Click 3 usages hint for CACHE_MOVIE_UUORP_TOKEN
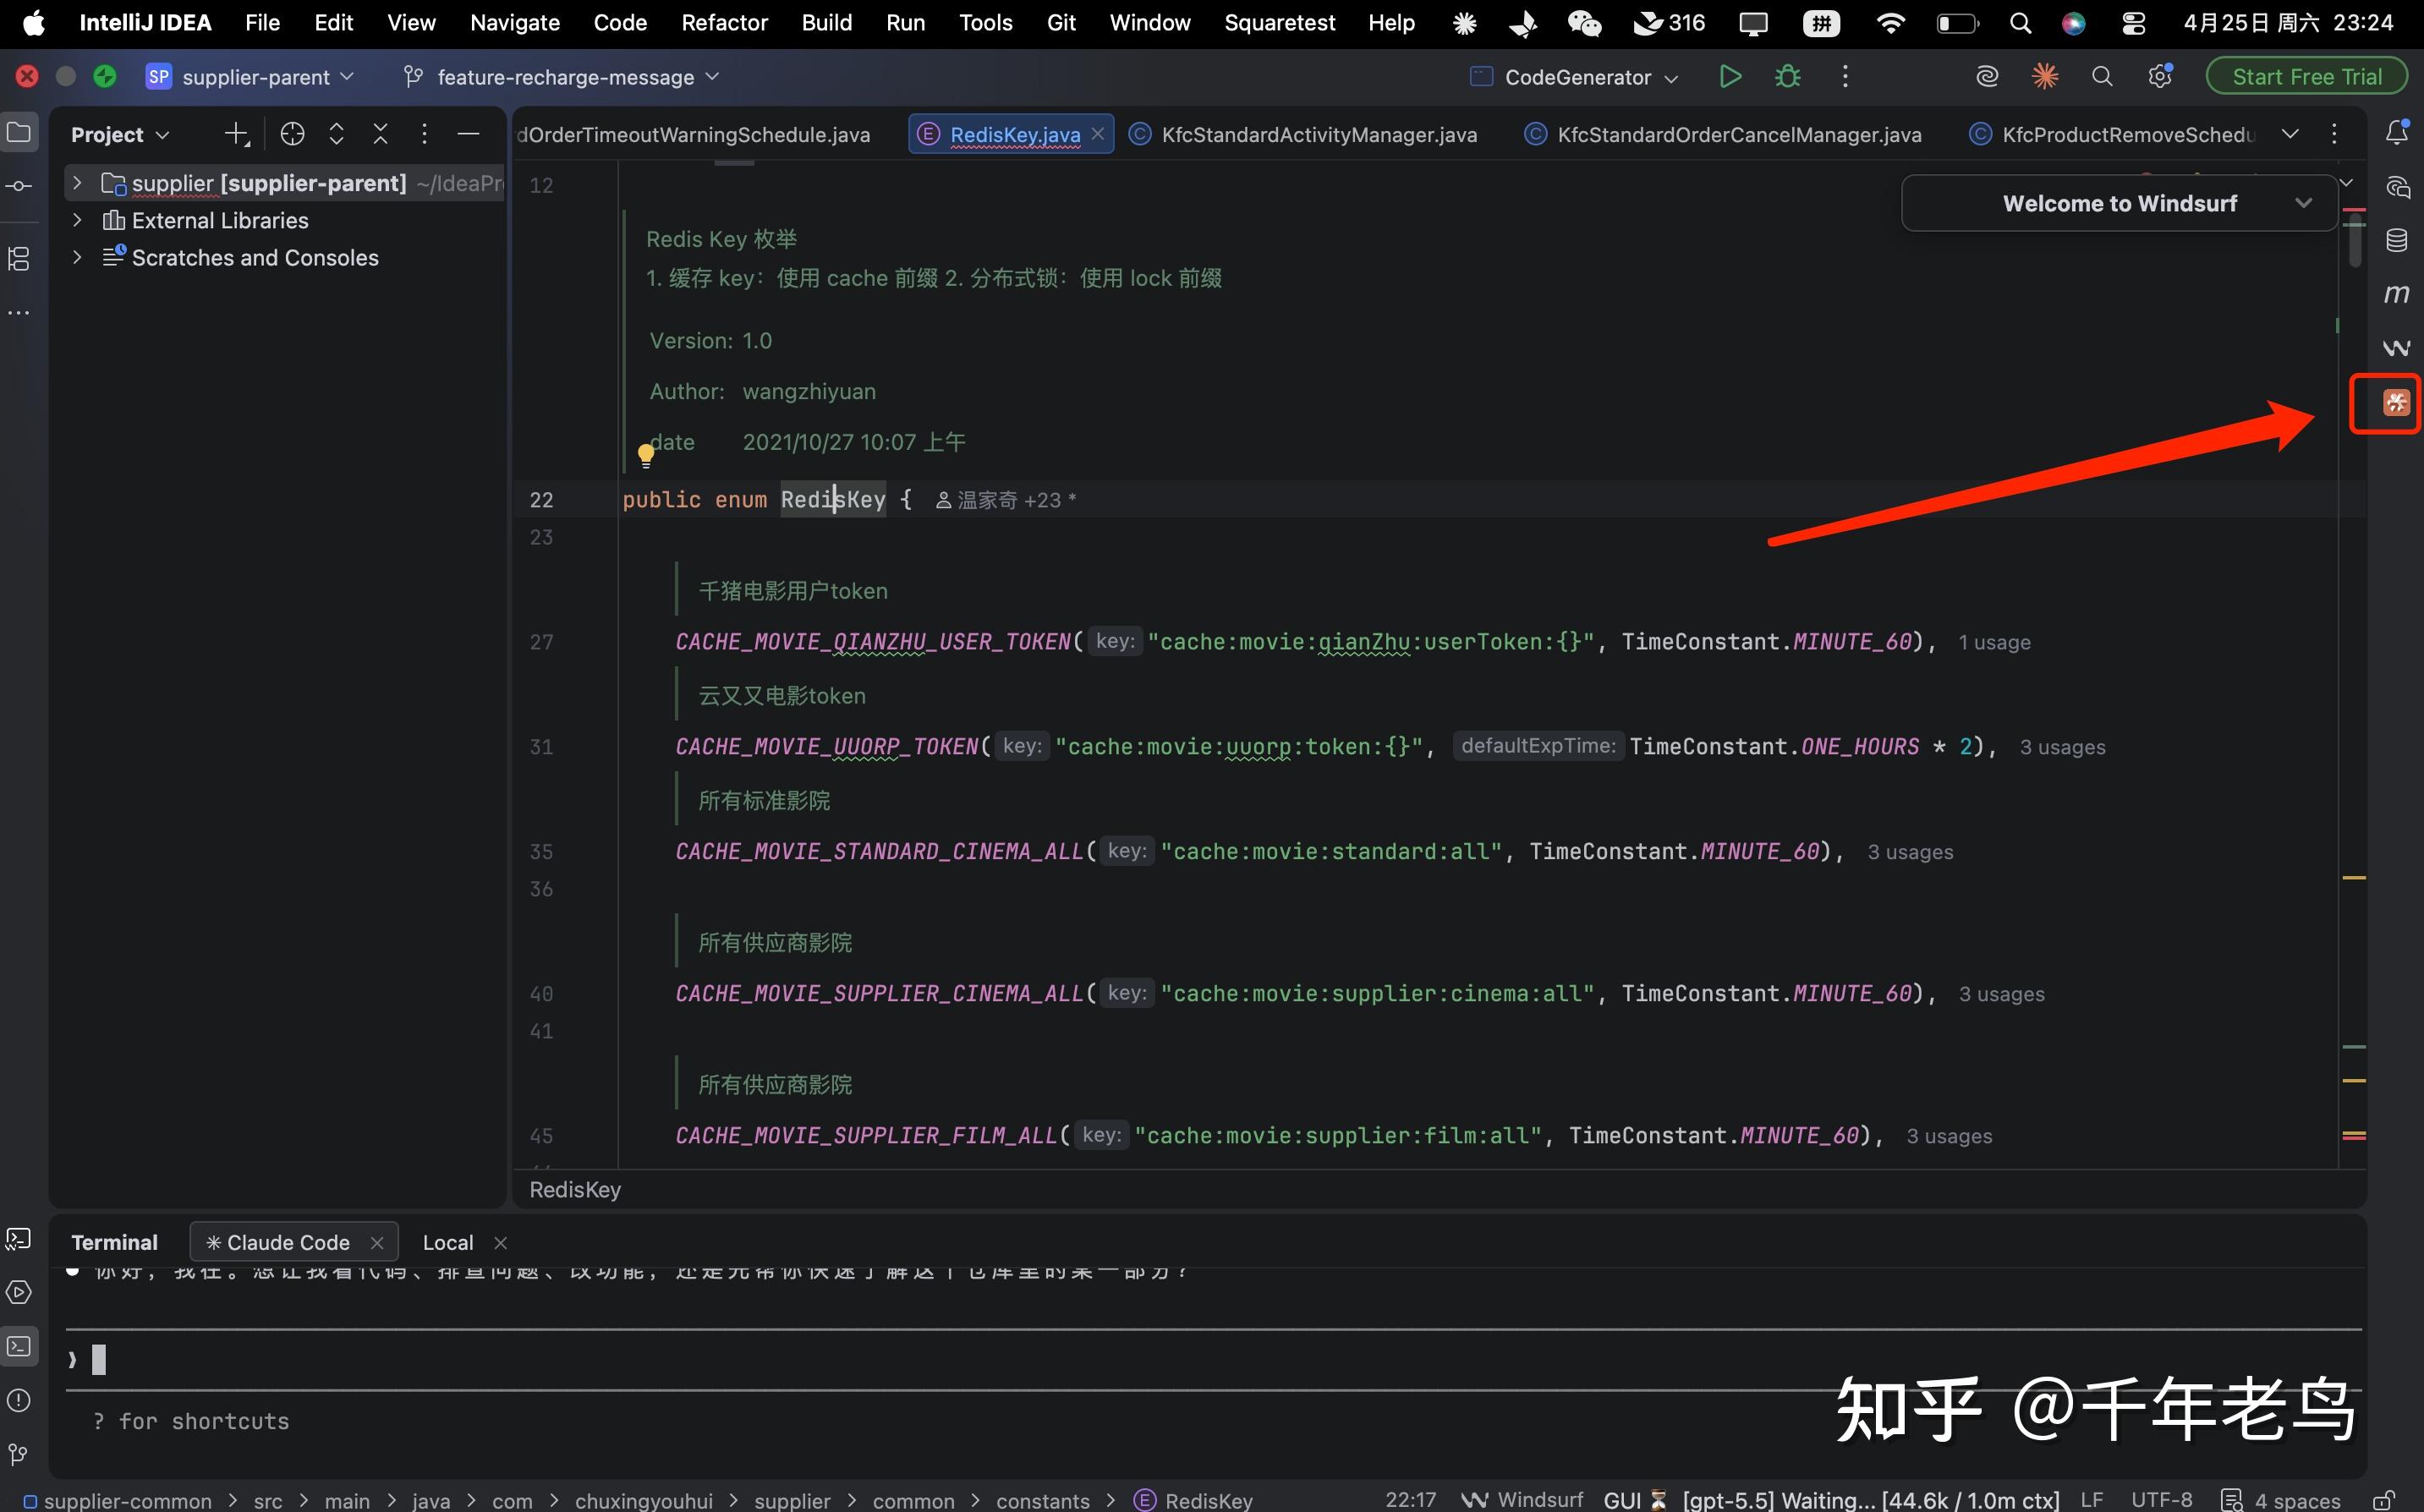 (2062, 747)
